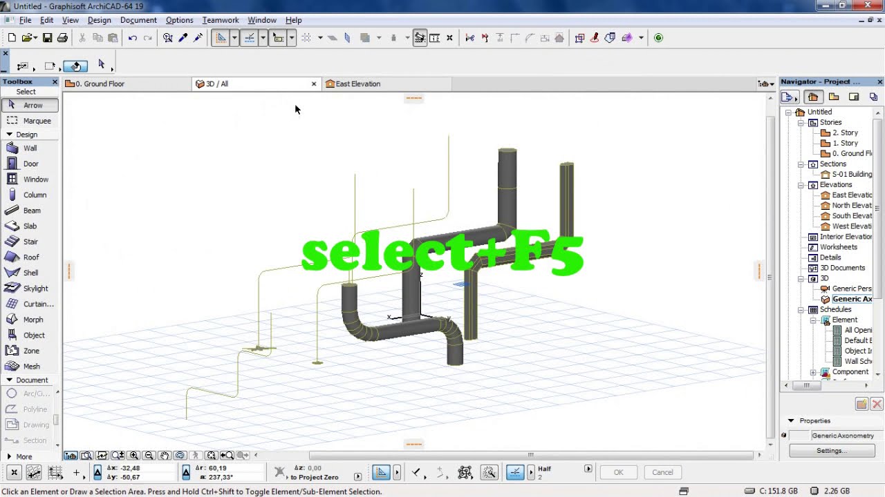Viewport: 885px width, 497px height.
Task: Select the Skylight tool
Action: click(x=29, y=289)
